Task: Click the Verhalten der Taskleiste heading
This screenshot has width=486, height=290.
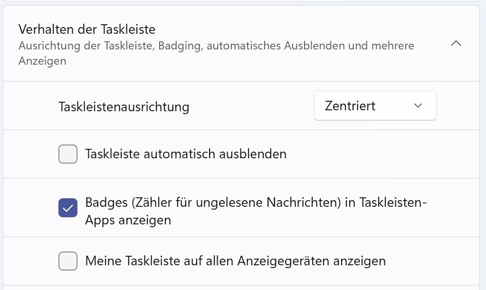Action: click(x=87, y=29)
